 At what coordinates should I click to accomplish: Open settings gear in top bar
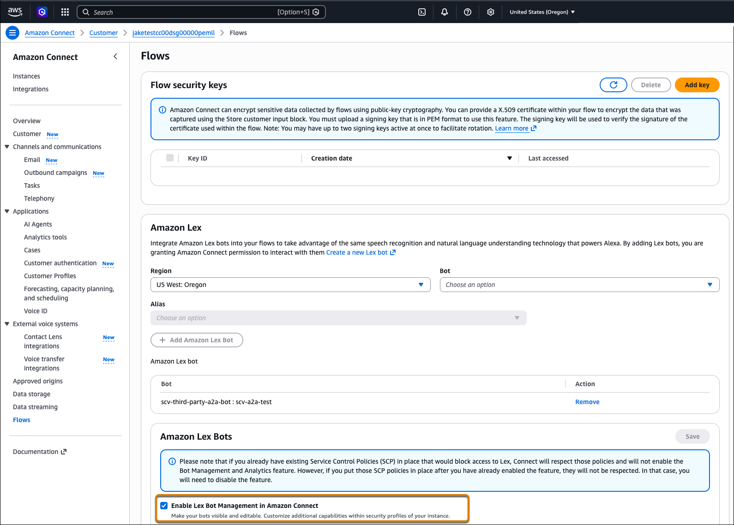[491, 12]
